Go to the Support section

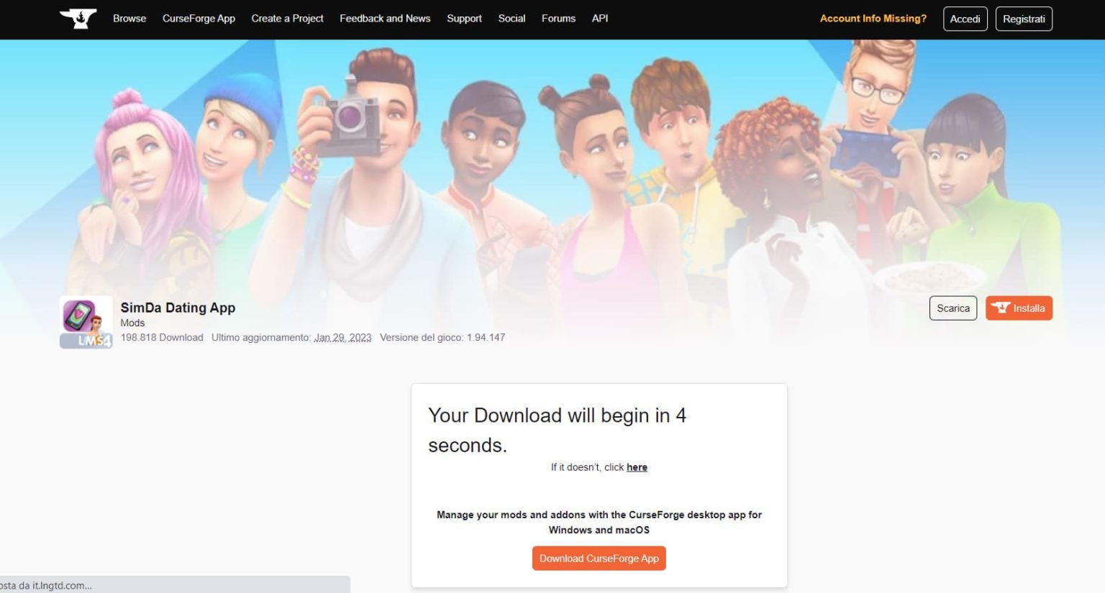coord(464,19)
